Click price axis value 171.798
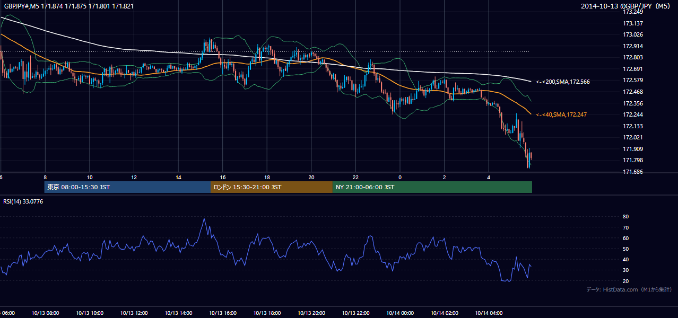Viewport: 678px width, 318px height. tap(632, 160)
